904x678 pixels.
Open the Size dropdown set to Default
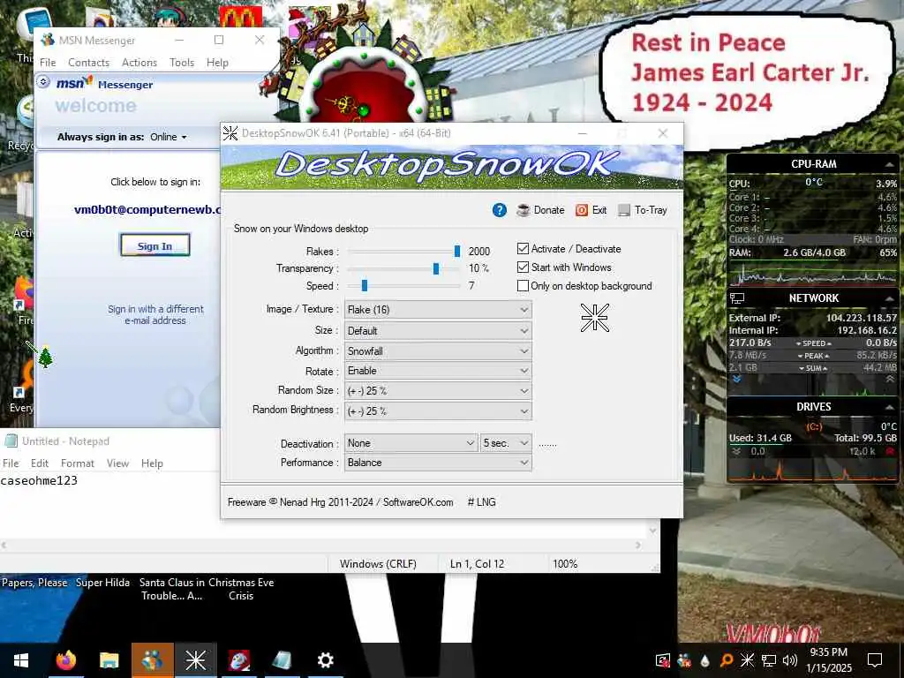coord(438,330)
